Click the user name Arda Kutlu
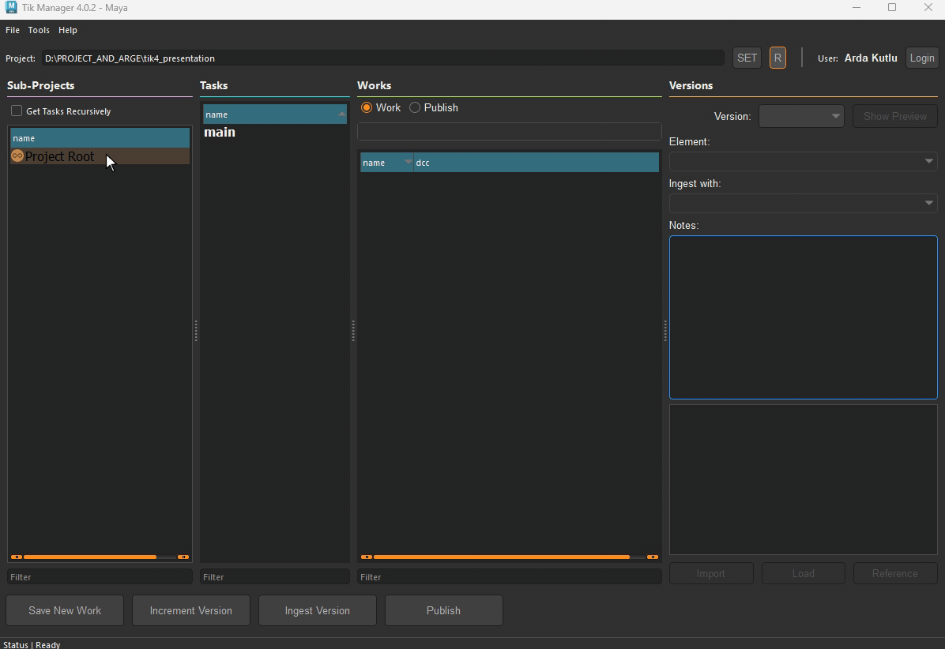Image resolution: width=945 pixels, height=649 pixels. 870,58
